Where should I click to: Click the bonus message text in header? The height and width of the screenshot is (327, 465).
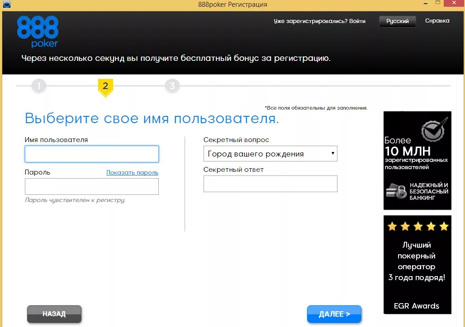pyautogui.click(x=176, y=58)
